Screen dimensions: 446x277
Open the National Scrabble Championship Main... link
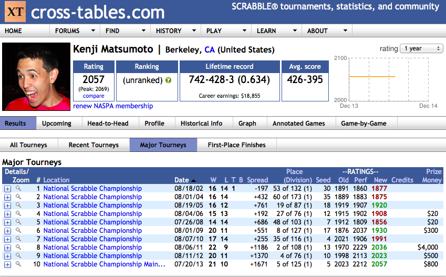pos(104,264)
